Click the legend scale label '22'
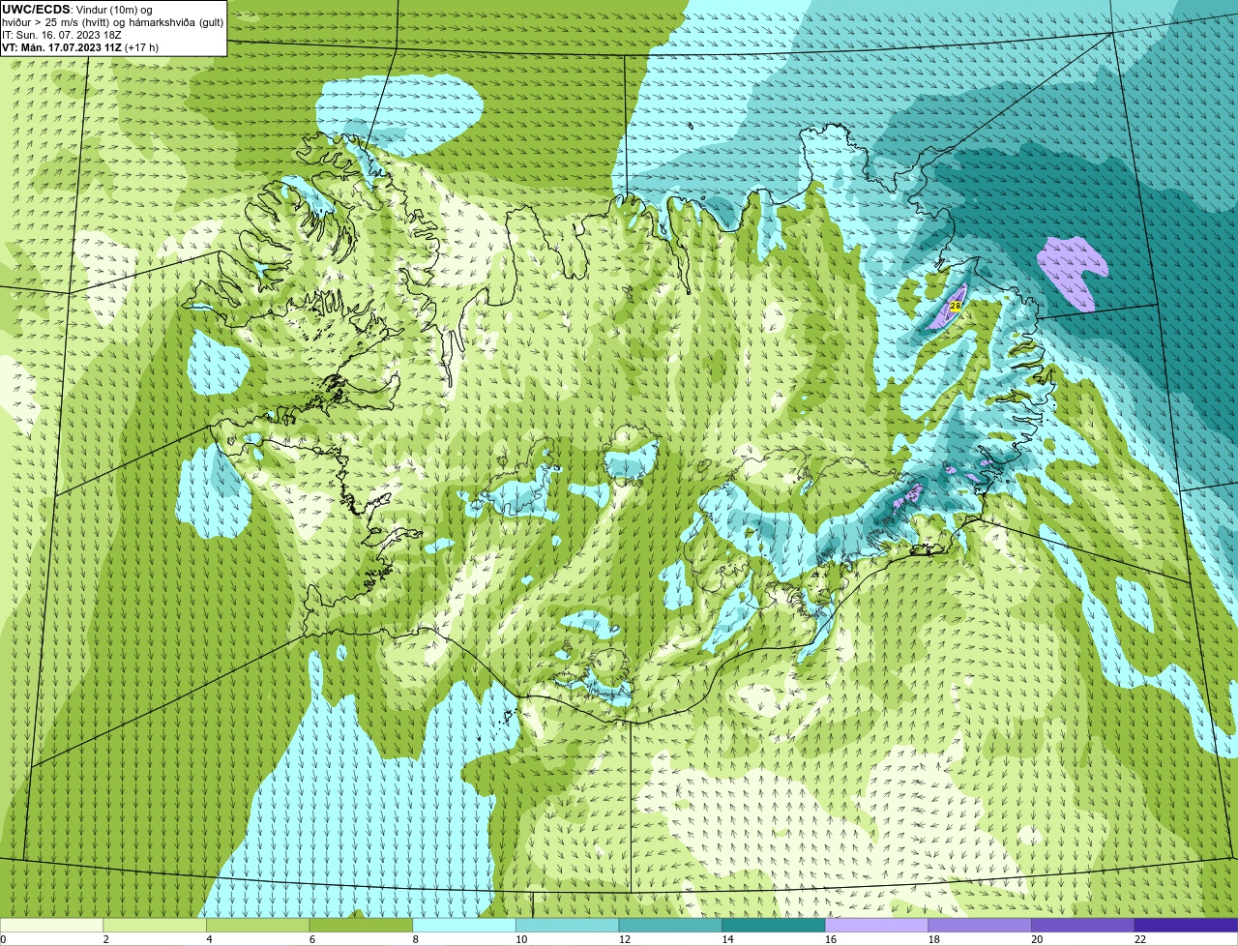Viewport: 1238px width, 946px height. click(x=1140, y=939)
